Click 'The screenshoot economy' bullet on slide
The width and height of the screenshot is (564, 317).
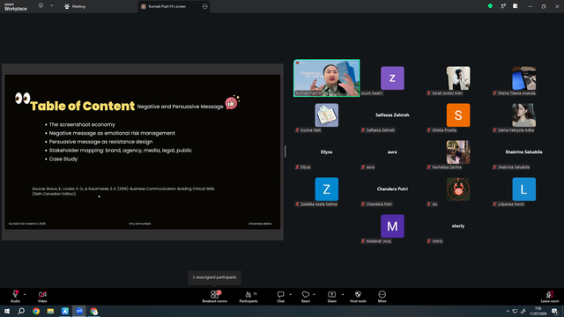[x=82, y=124]
